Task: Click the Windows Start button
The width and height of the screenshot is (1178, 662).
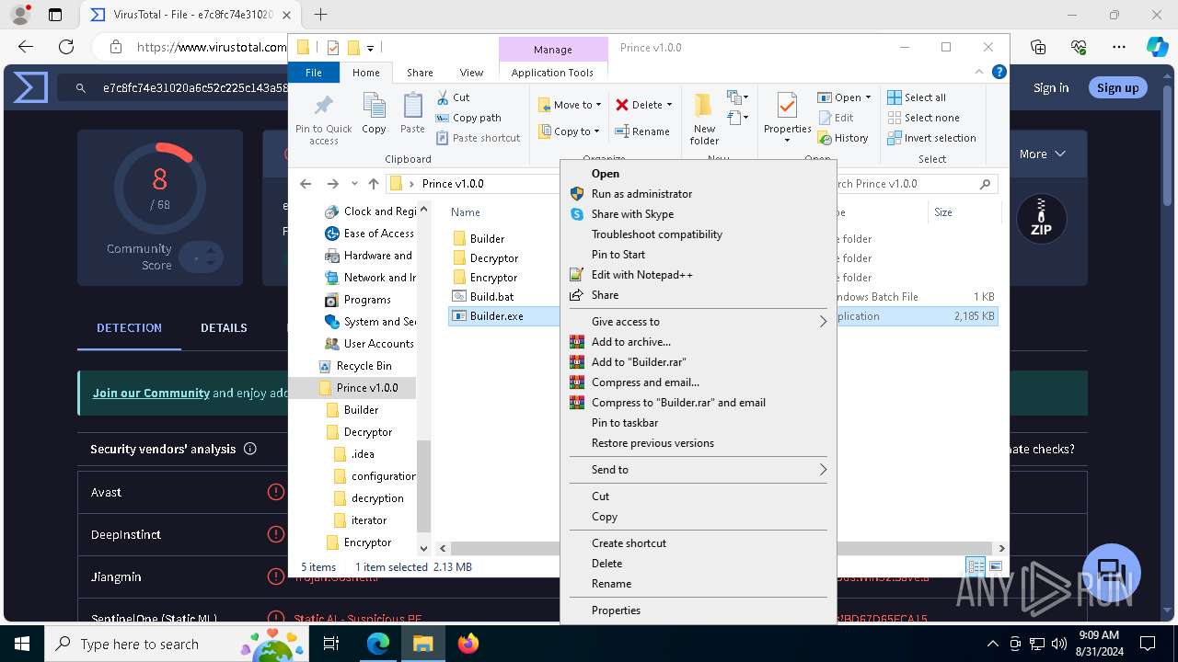Action: coord(22,644)
